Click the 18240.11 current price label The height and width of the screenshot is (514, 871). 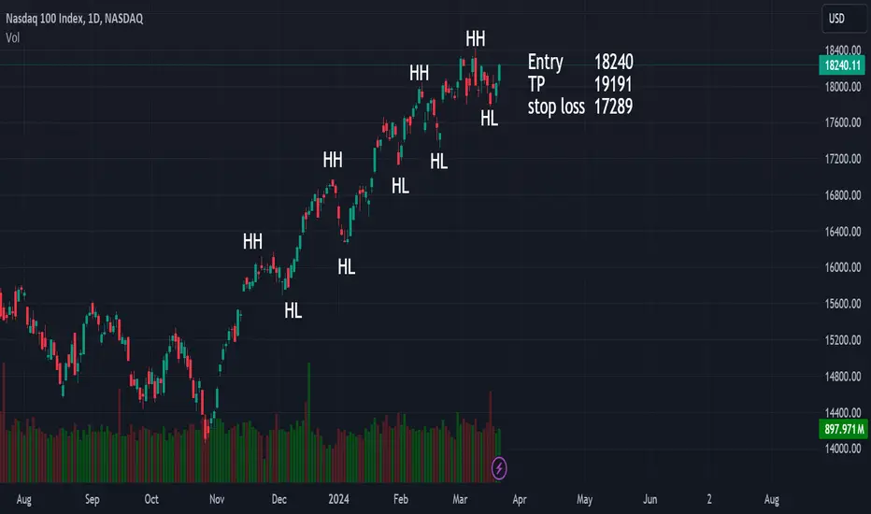click(842, 65)
